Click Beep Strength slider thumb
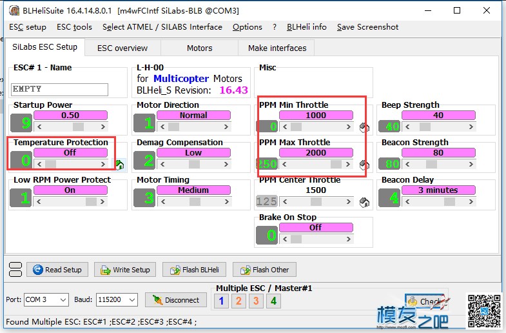 [x=425, y=127]
